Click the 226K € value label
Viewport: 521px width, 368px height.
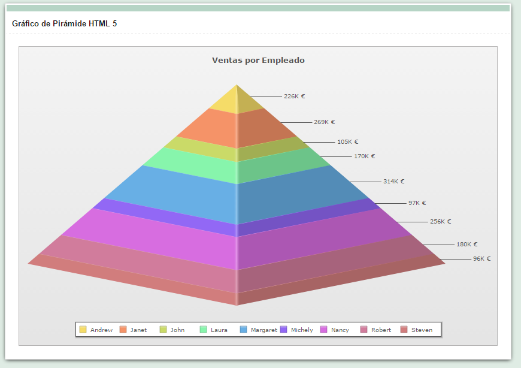(293, 95)
